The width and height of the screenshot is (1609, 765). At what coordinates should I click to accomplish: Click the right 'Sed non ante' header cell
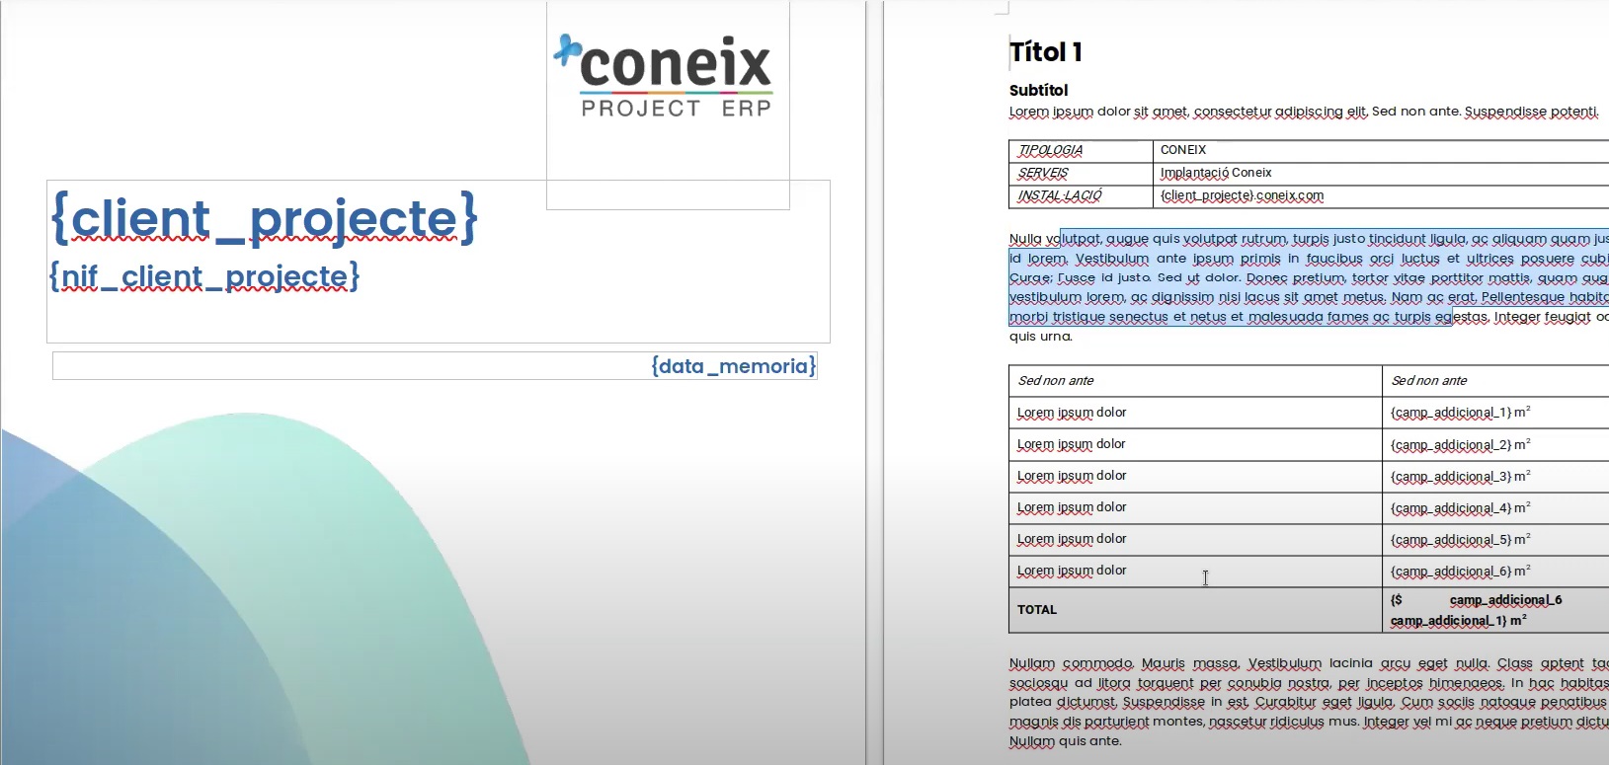click(1495, 381)
